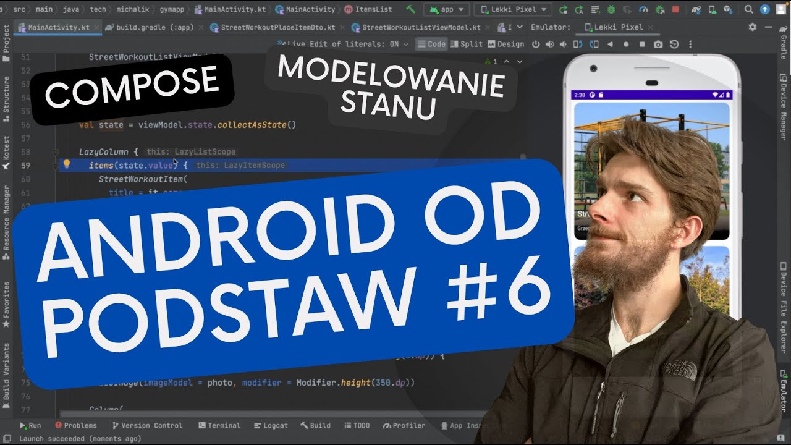Open the Profiler tool window
Viewport: 791px width, 445px height.
(404, 425)
